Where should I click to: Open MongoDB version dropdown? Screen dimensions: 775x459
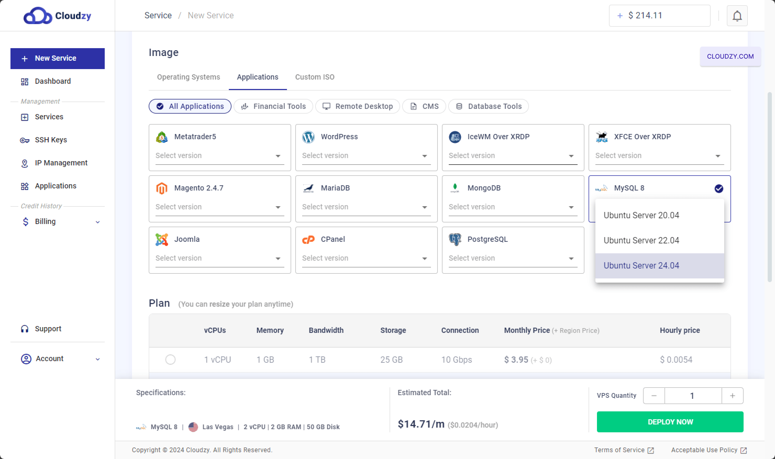(x=513, y=207)
